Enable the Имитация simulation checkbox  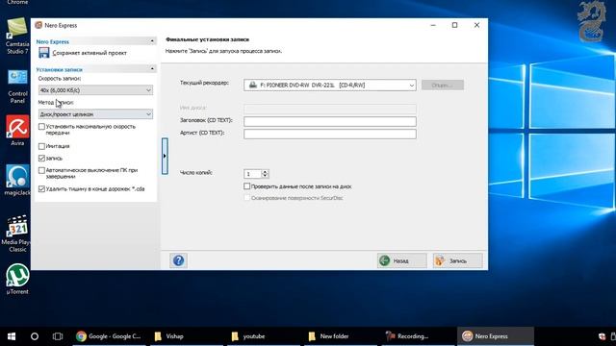[41, 146]
